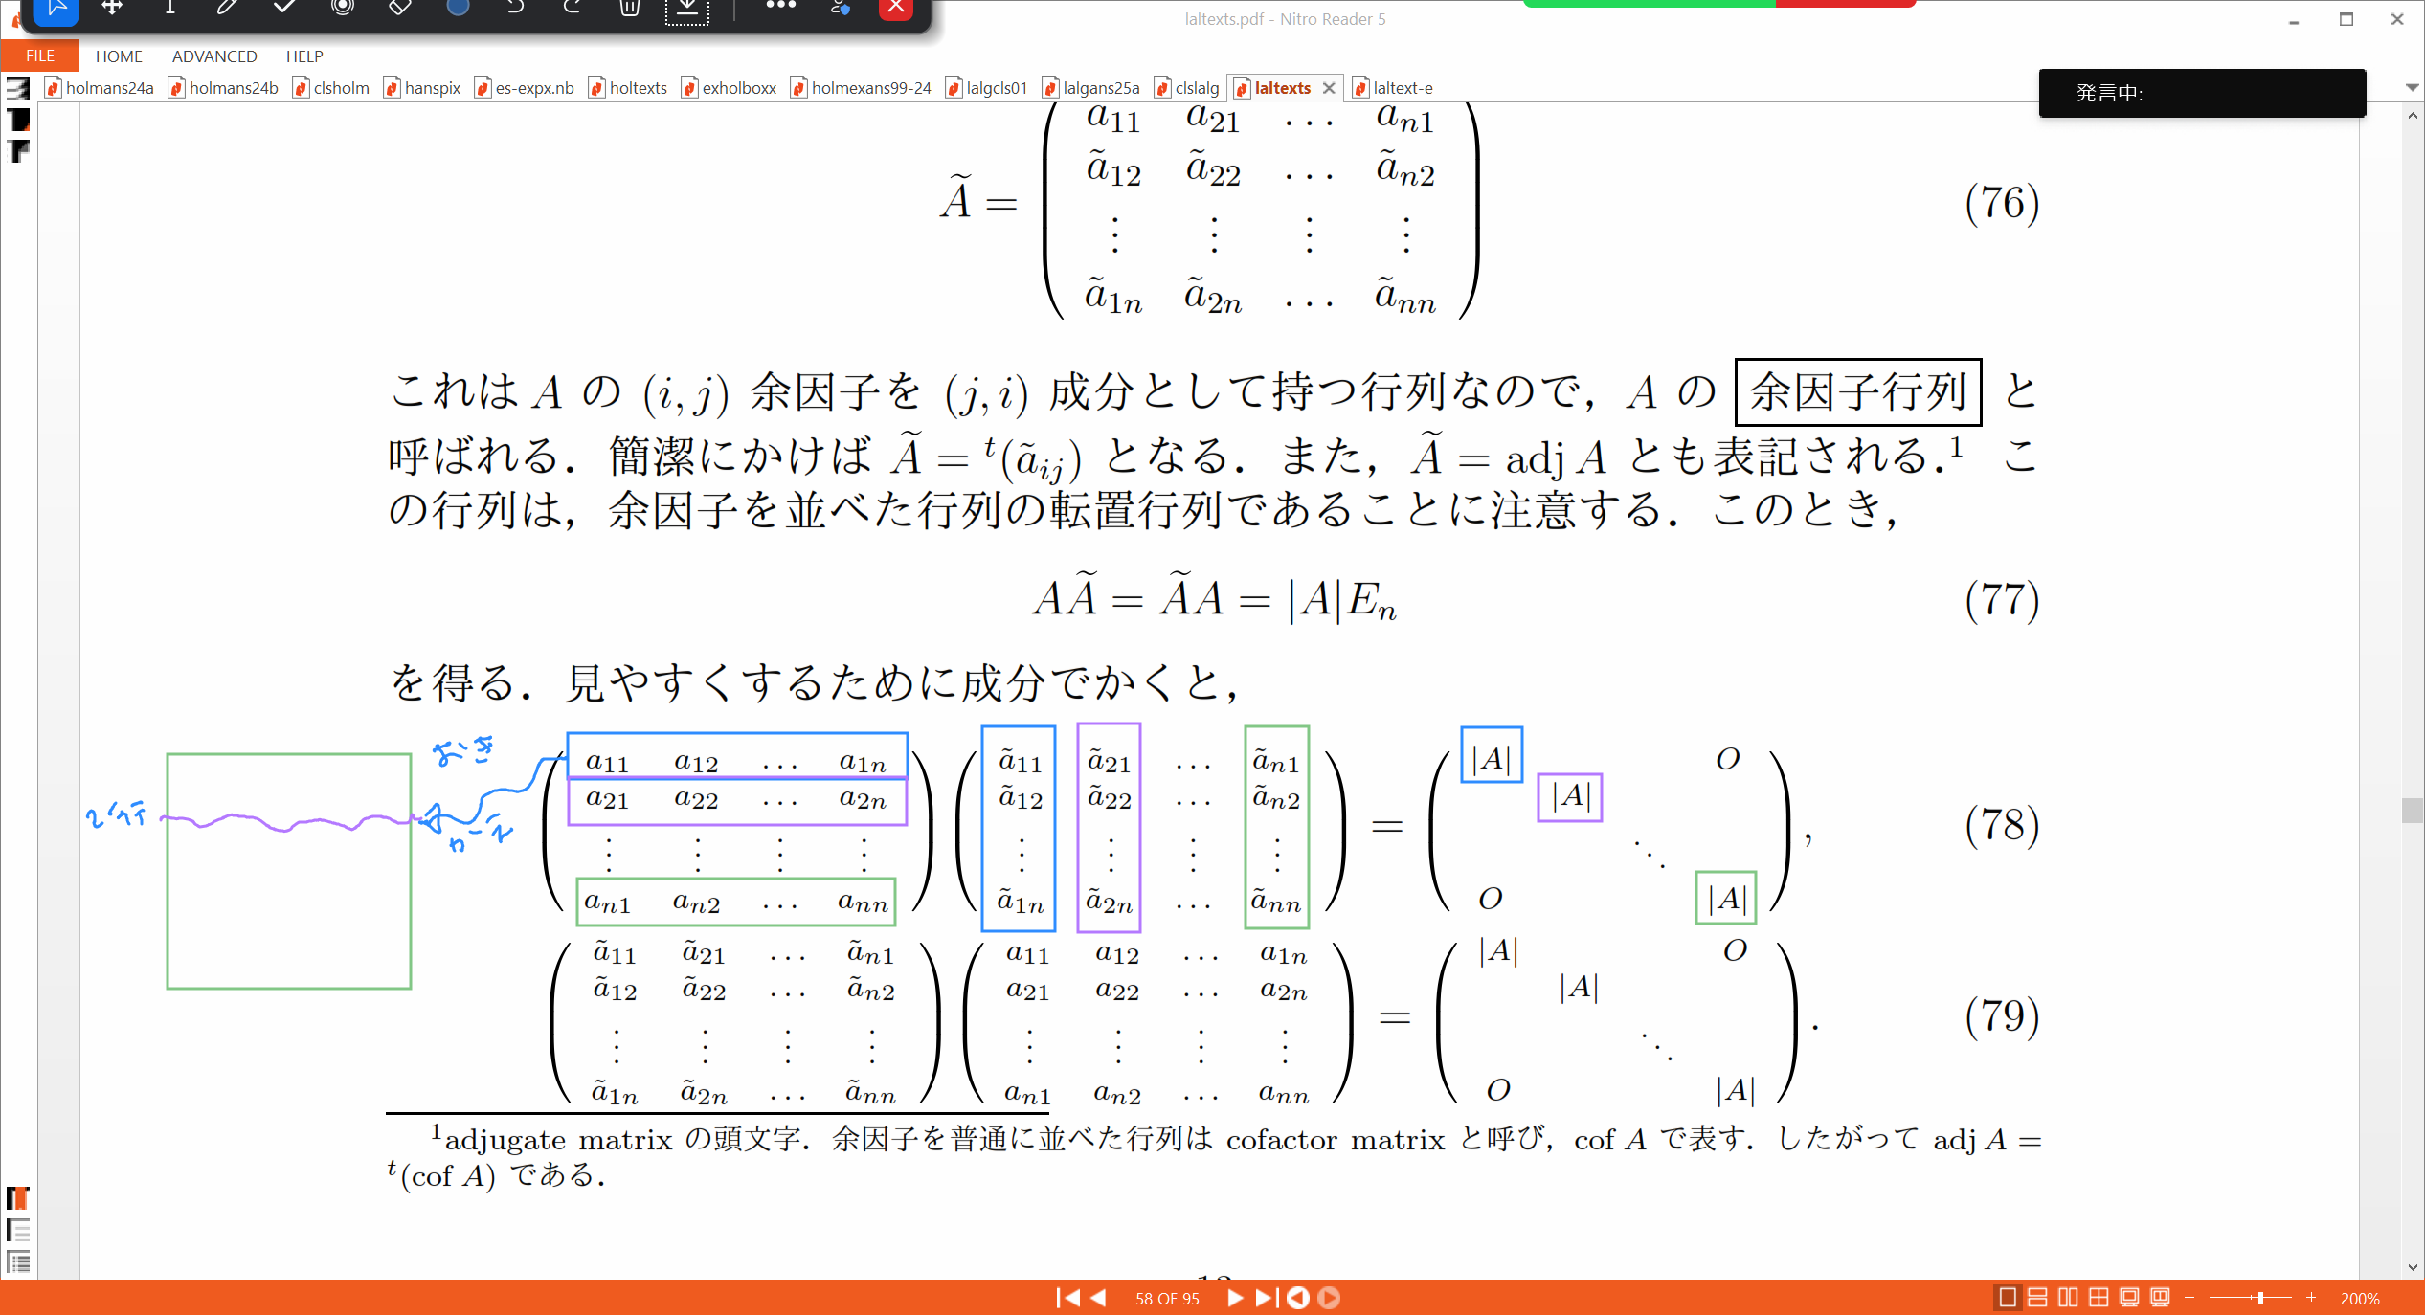Click the vertical scrollbar up arrow

tap(2413, 115)
